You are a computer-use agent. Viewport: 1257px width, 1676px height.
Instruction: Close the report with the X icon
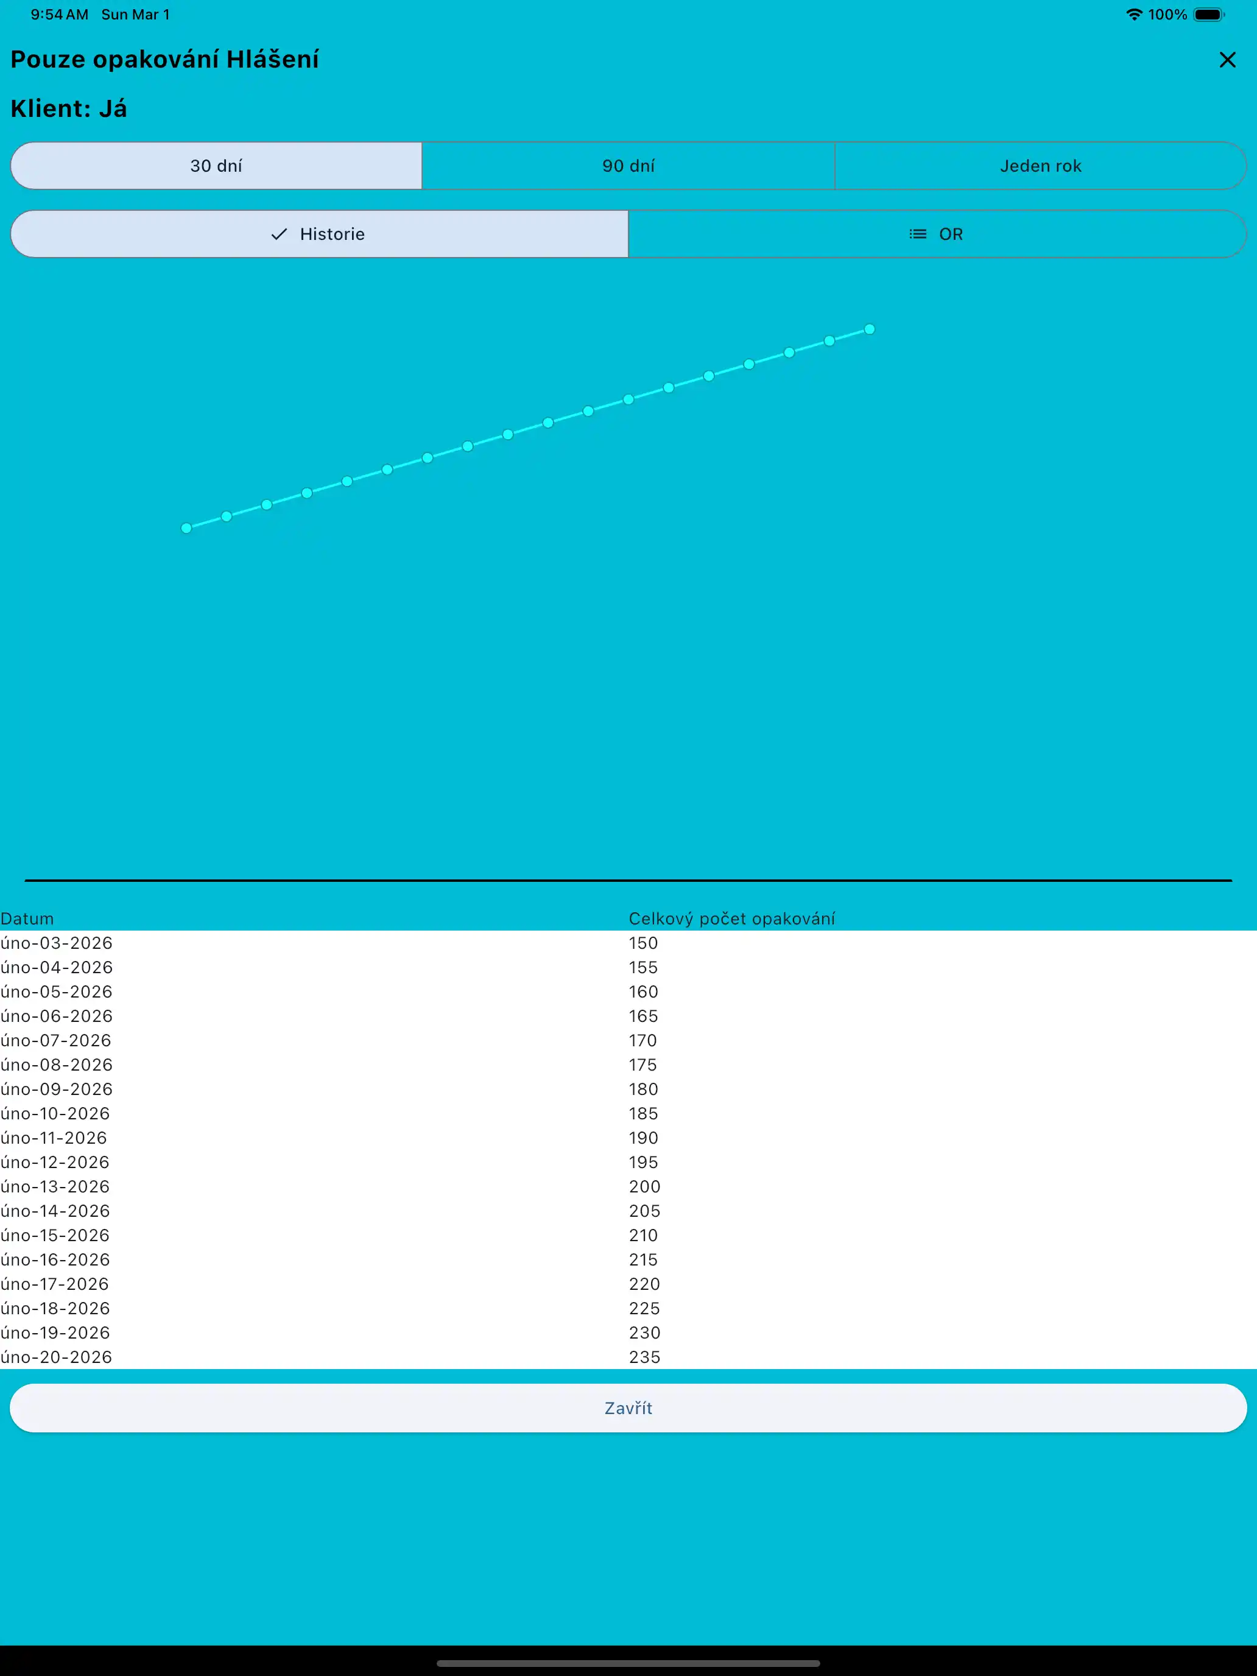1227,60
